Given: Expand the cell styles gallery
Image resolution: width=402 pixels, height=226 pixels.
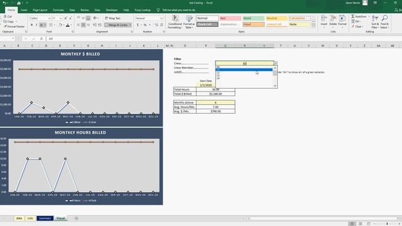Looking at the screenshot, I should coord(313,26).
